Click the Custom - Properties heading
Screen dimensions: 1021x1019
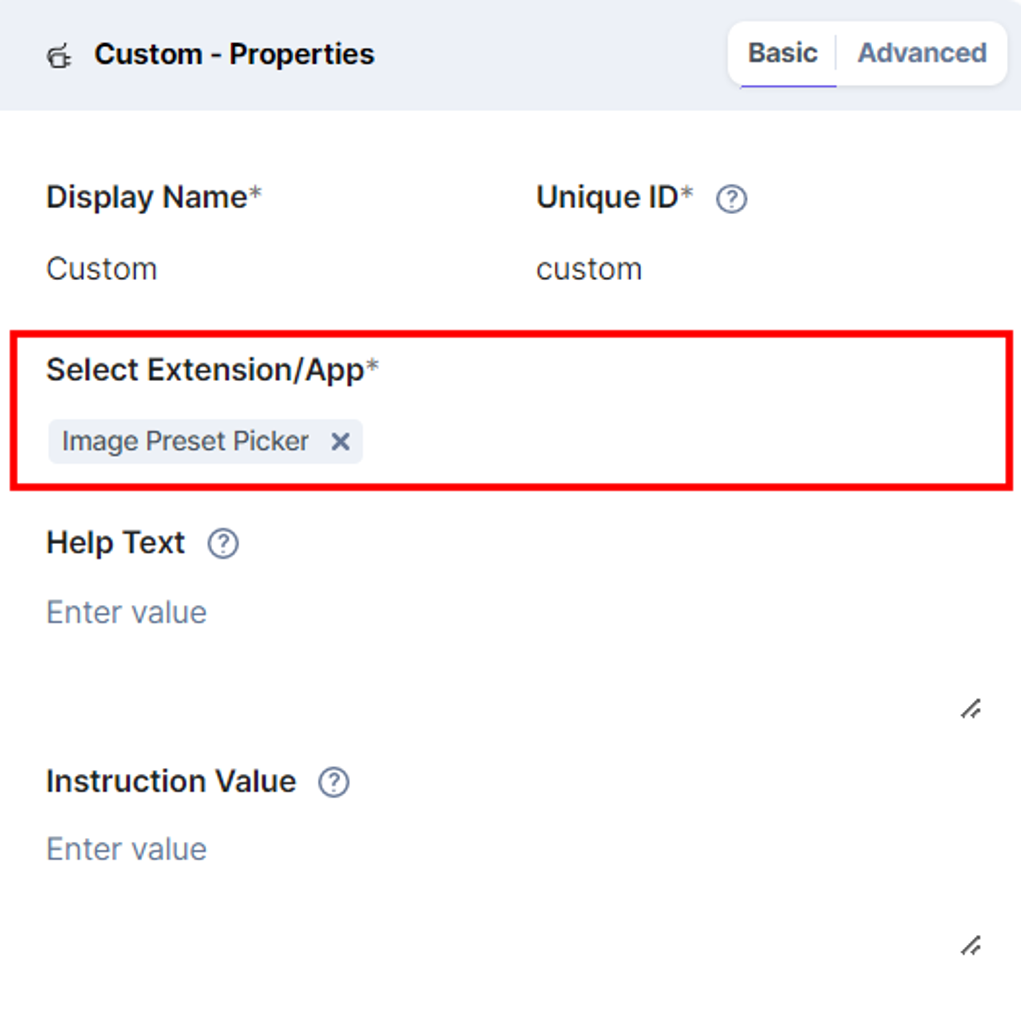(235, 54)
